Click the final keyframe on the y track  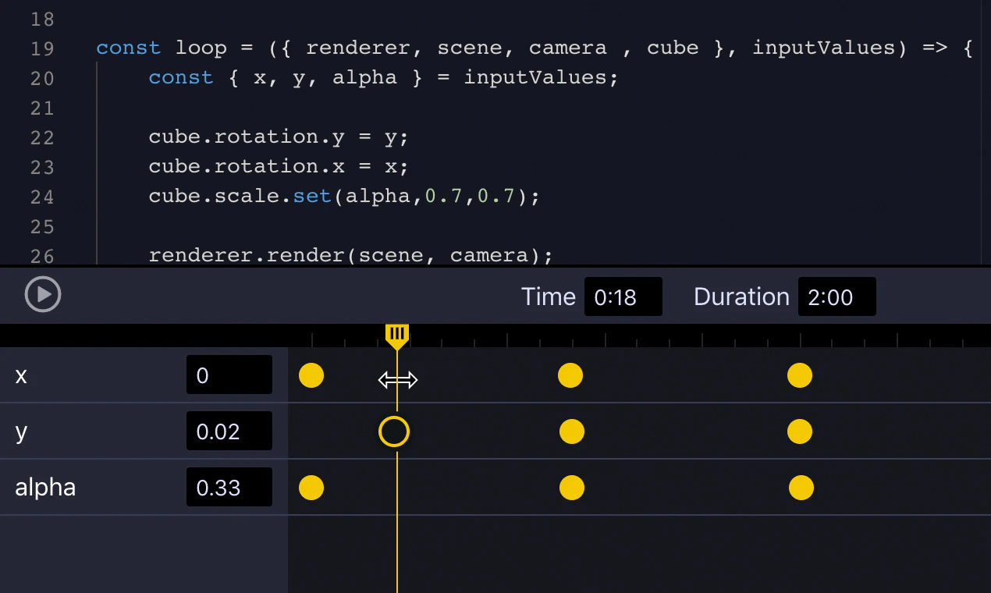[800, 431]
